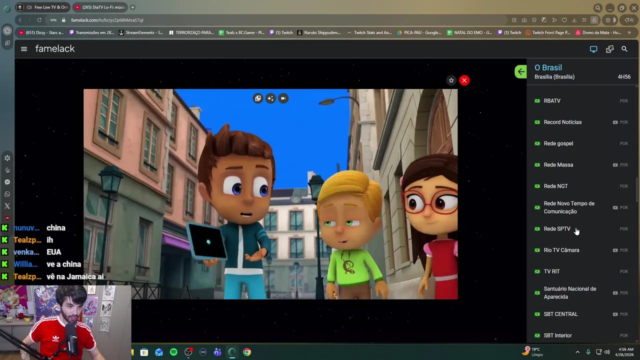This screenshot has width=640, height=360.
Task: Click the browser search icon in title bar
Action: pyautogui.click(x=597, y=7)
